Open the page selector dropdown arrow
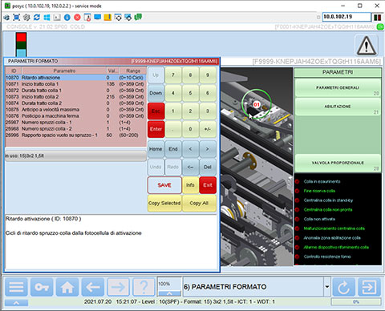This screenshot has width=385, height=311. 326,287
